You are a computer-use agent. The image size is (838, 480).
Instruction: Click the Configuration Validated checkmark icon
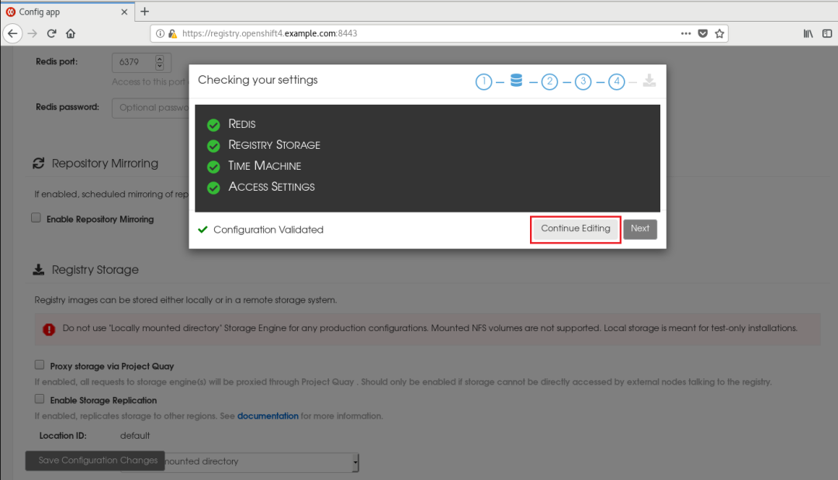pos(203,230)
